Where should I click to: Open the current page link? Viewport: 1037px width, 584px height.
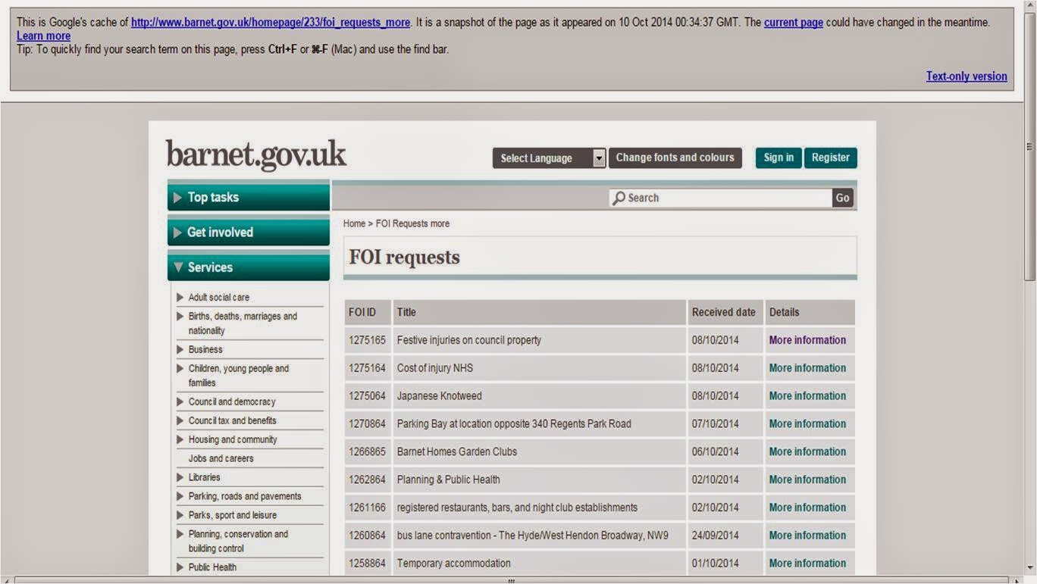pos(794,23)
